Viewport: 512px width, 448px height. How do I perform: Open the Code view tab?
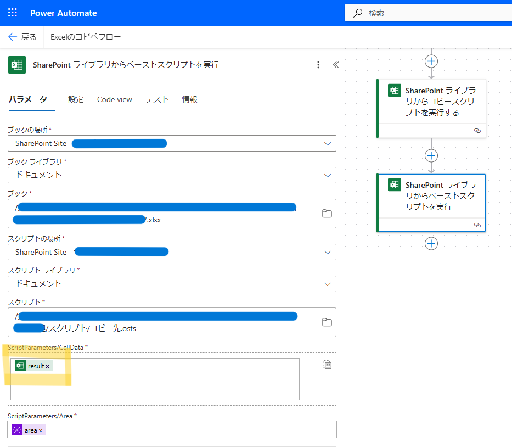[x=115, y=99]
